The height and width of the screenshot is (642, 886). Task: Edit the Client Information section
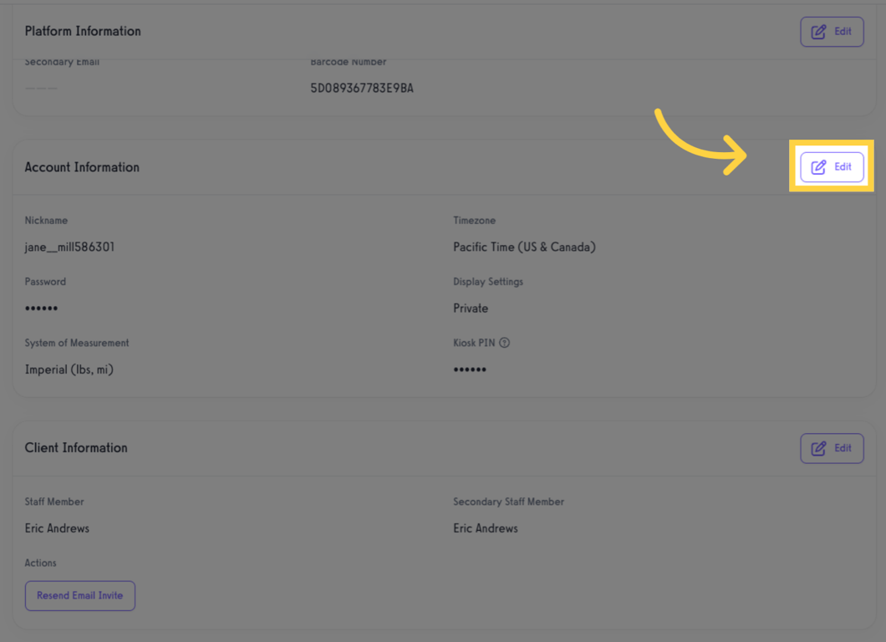(832, 448)
